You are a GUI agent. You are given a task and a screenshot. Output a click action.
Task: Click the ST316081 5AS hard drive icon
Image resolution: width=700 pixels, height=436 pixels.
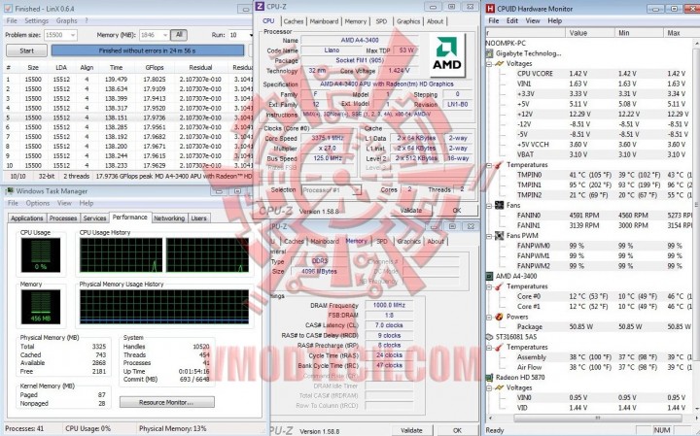[x=489, y=337]
